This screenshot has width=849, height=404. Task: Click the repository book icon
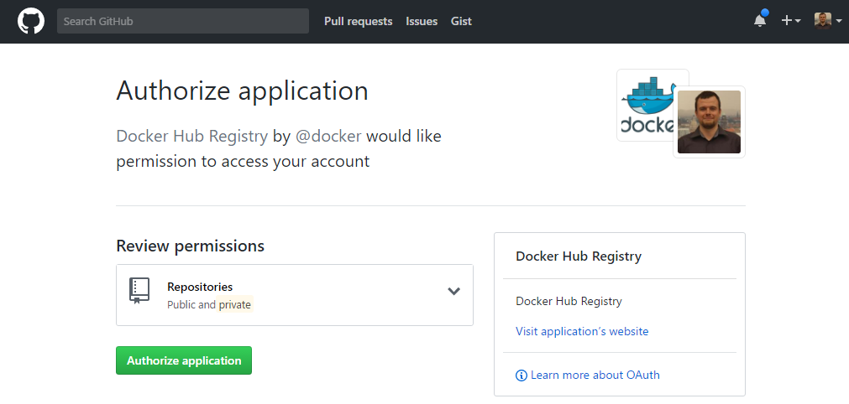pos(139,291)
